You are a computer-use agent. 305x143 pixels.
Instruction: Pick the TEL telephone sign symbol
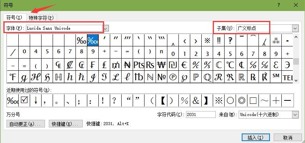click(x=287, y=77)
